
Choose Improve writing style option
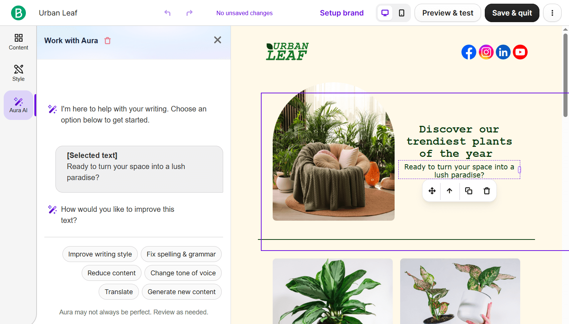[x=100, y=254]
